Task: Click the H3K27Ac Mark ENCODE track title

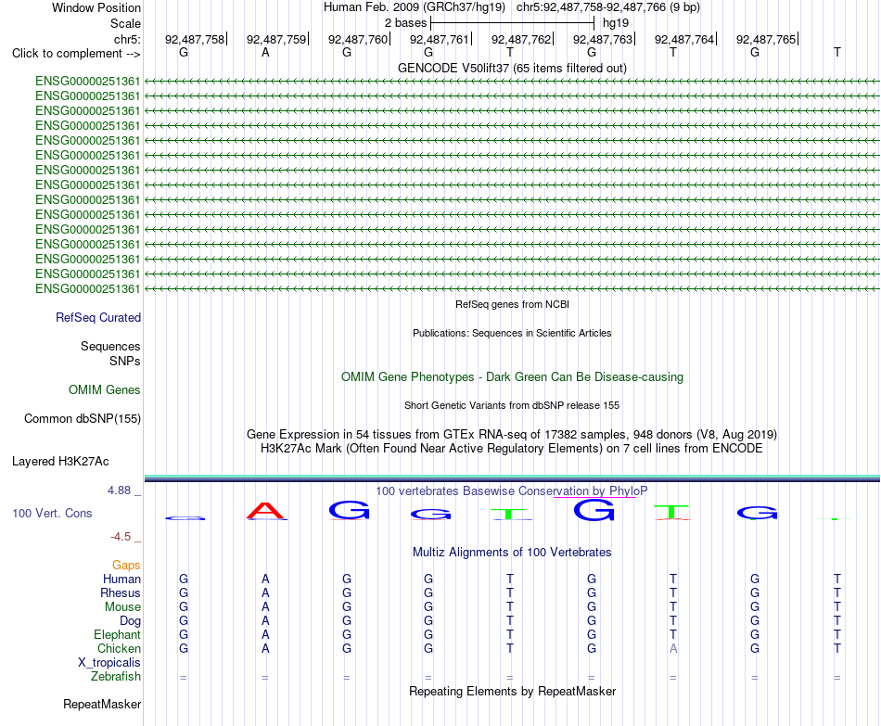Action: pyautogui.click(x=512, y=449)
